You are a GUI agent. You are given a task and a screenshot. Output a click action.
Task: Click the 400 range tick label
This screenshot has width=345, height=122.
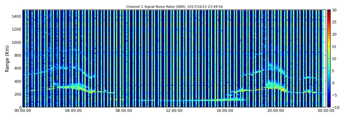click(x=18, y=81)
